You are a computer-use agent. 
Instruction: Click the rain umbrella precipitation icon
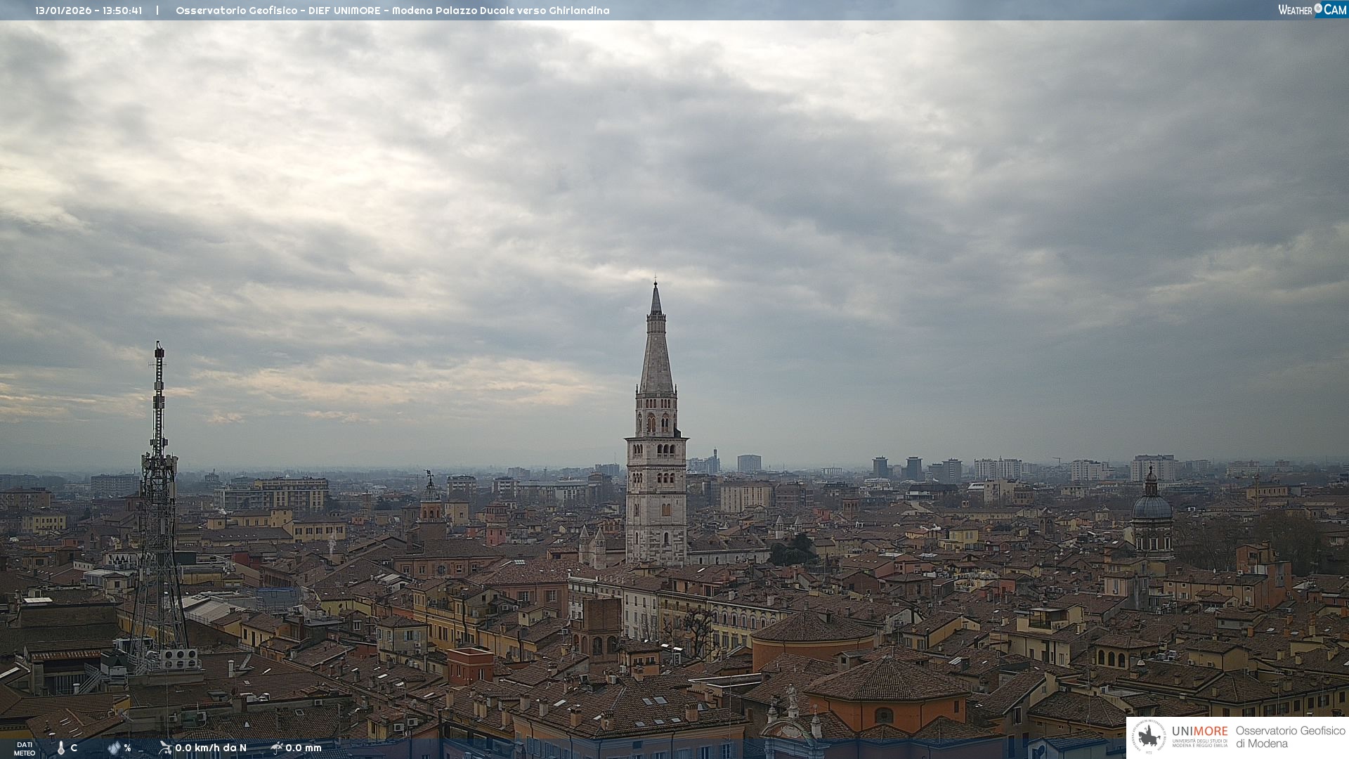[277, 748]
